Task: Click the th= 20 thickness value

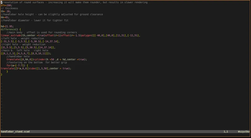Action: click(6, 11)
